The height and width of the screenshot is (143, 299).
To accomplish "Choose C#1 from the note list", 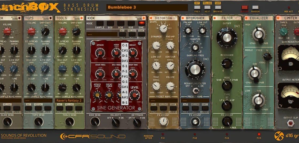I will [125, 50].
